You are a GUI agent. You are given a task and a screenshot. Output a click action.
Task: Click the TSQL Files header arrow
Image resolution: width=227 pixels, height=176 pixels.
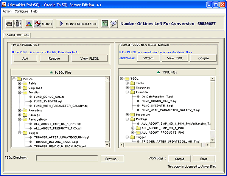point(159,72)
